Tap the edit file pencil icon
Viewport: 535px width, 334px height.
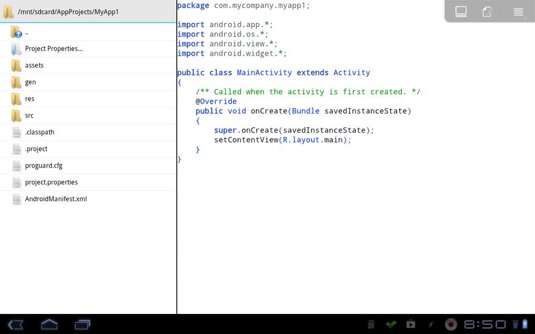click(x=488, y=12)
